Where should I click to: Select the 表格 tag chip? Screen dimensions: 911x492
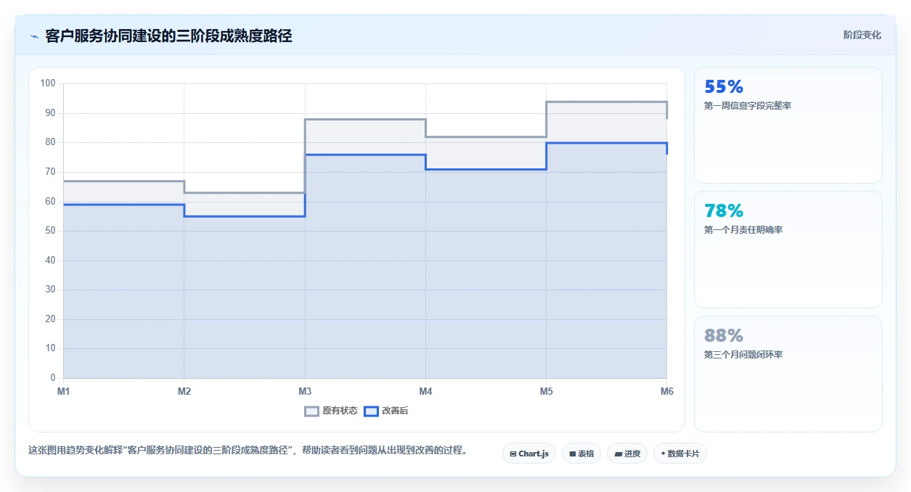tap(581, 454)
